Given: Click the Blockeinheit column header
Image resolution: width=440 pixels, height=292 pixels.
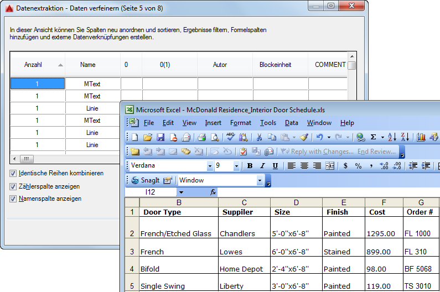Looking at the screenshot, I should point(281,65).
